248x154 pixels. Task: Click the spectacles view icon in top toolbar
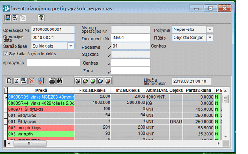tap(16, 18)
